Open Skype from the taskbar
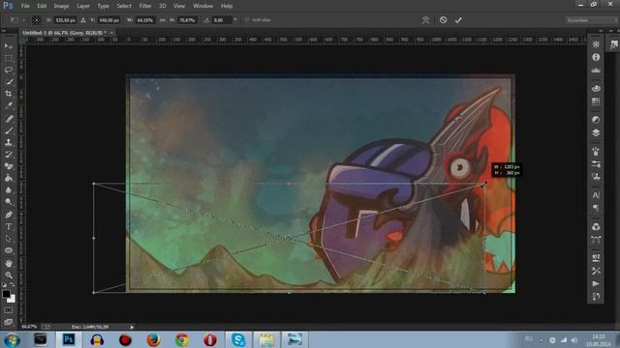Viewport: 620px width, 348px height. (238, 339)
